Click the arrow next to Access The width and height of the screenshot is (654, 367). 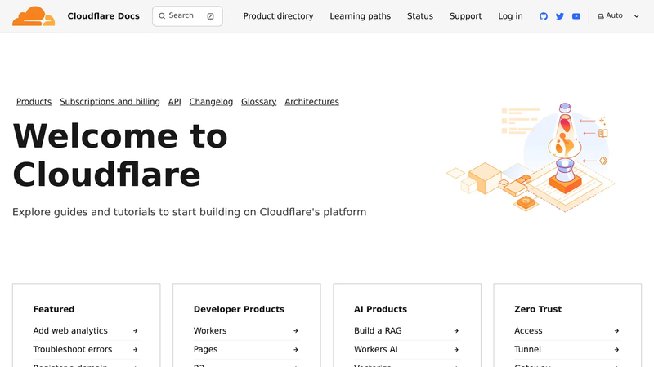[616, 331]
